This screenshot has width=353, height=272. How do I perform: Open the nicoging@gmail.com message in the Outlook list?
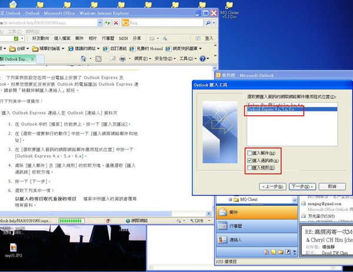coord(327,206)
